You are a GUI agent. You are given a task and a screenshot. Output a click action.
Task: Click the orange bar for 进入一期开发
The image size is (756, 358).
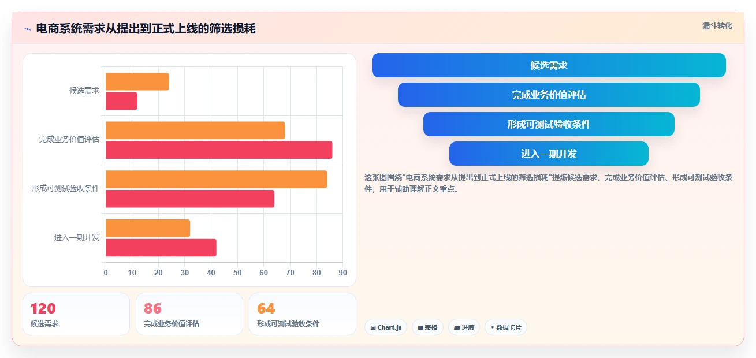pos(148,228)
